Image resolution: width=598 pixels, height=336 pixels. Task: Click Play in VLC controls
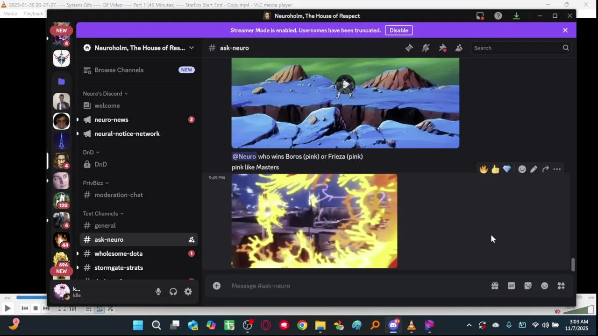pos(7,308)
